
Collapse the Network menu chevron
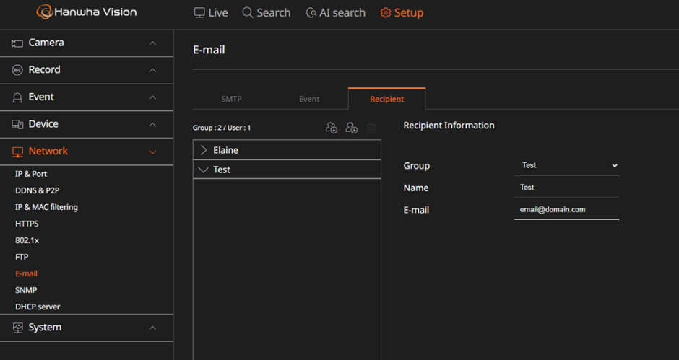point(152,152)
